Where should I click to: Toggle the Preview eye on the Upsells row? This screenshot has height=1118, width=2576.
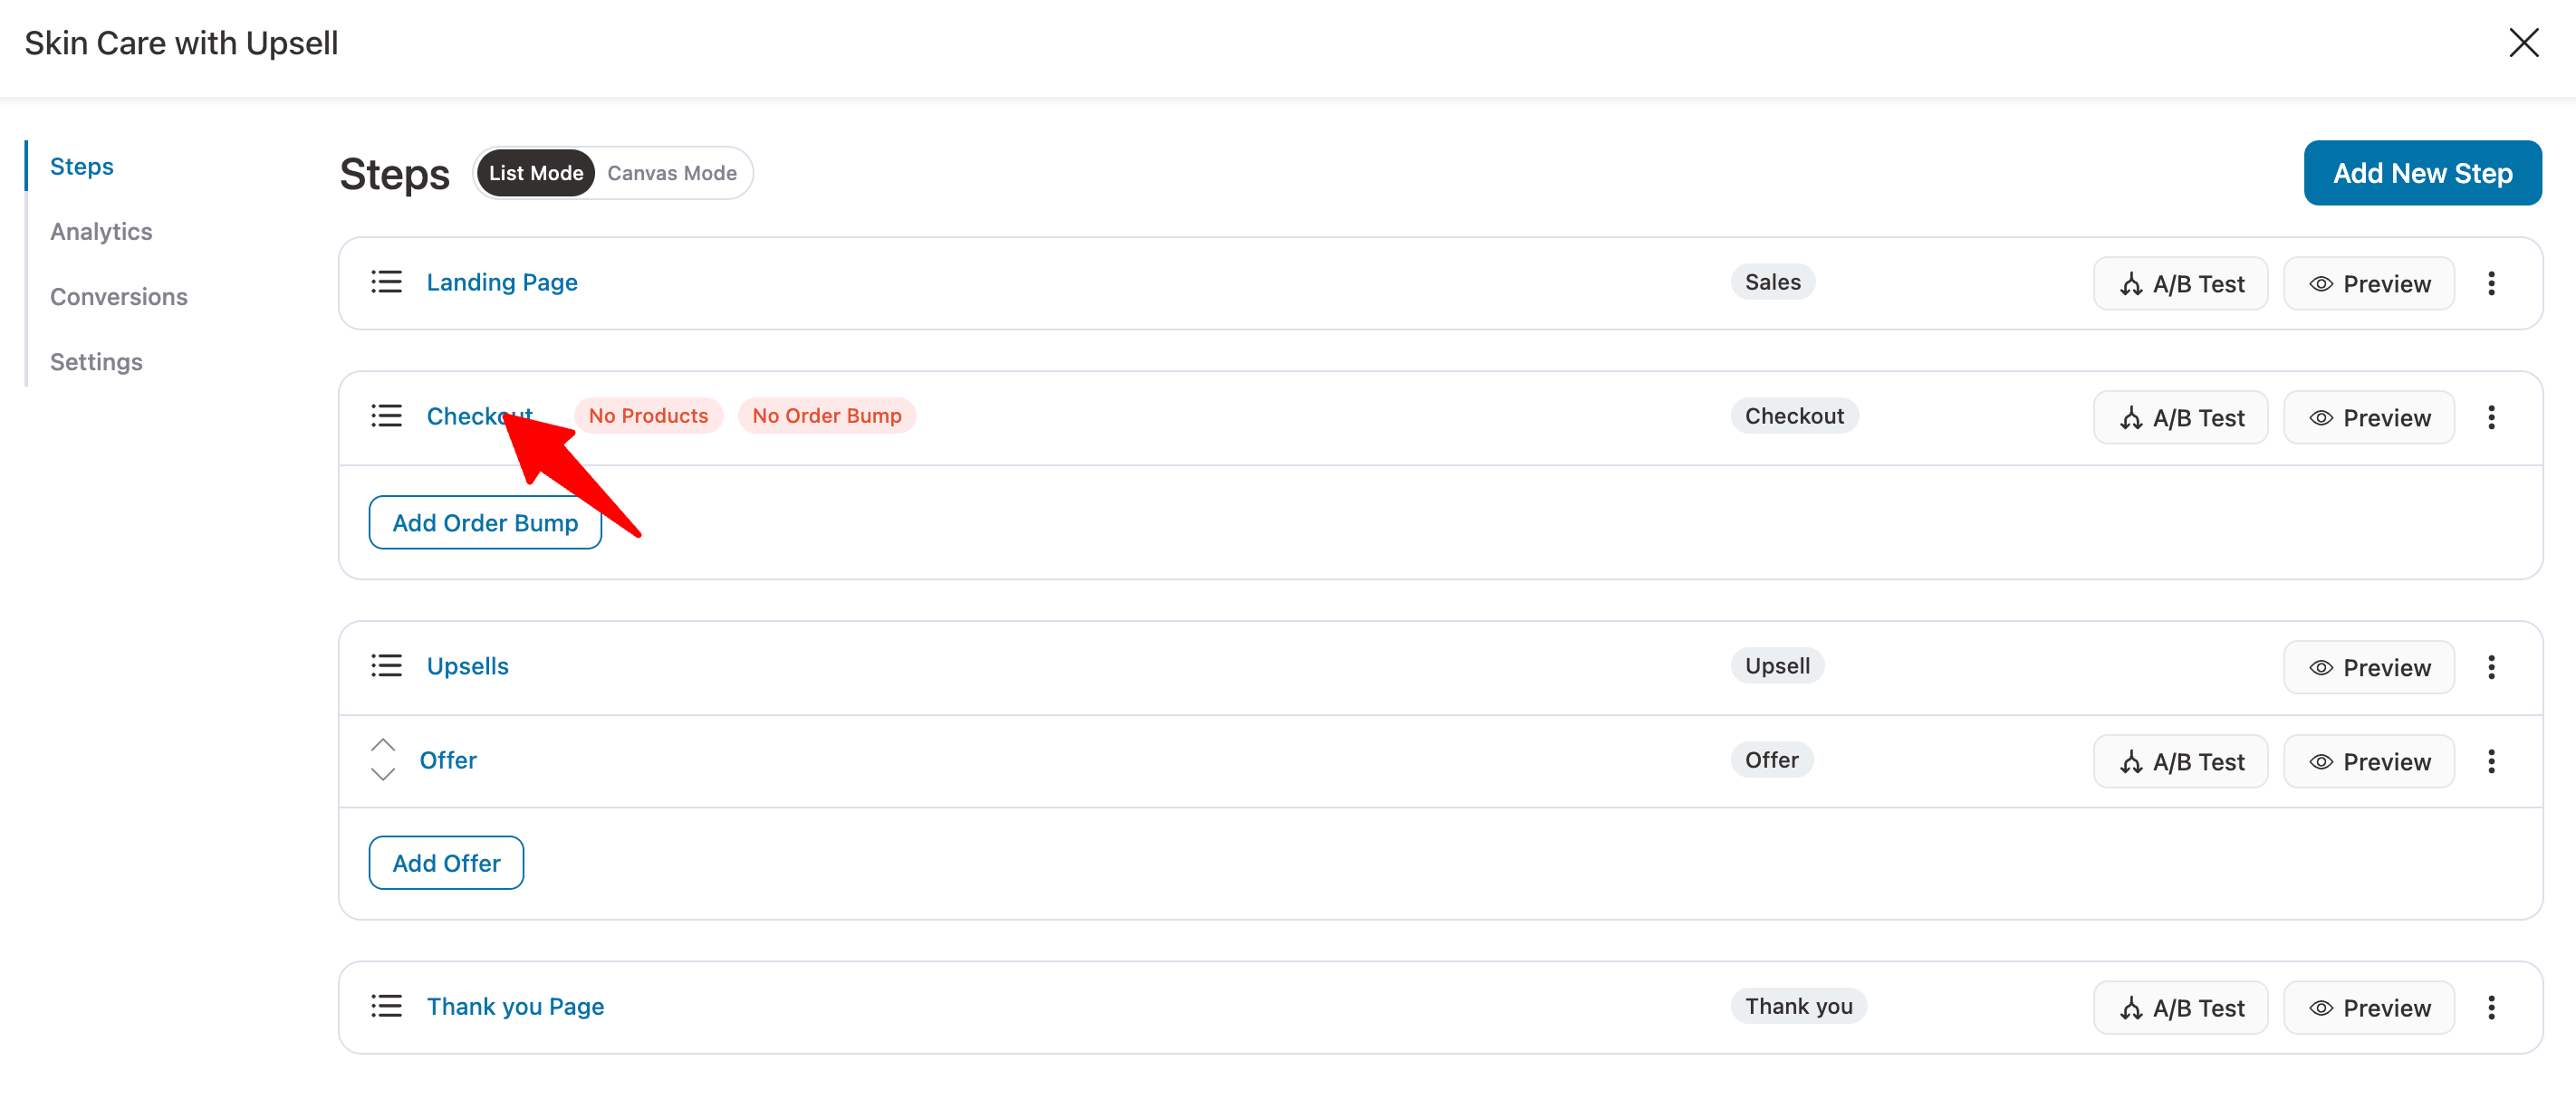coord(2322,666)
